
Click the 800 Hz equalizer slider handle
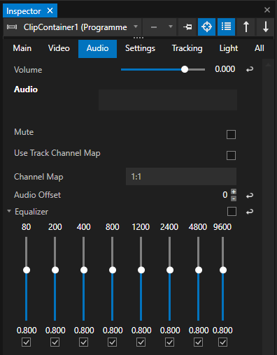coord(113,270)
